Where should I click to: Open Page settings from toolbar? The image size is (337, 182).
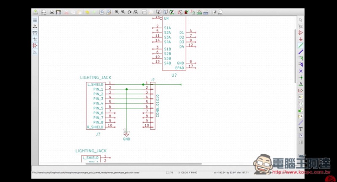[x=44, y=12]
